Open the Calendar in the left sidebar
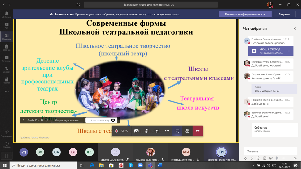The height and width of the screenshot is (169, 301). 7,58
